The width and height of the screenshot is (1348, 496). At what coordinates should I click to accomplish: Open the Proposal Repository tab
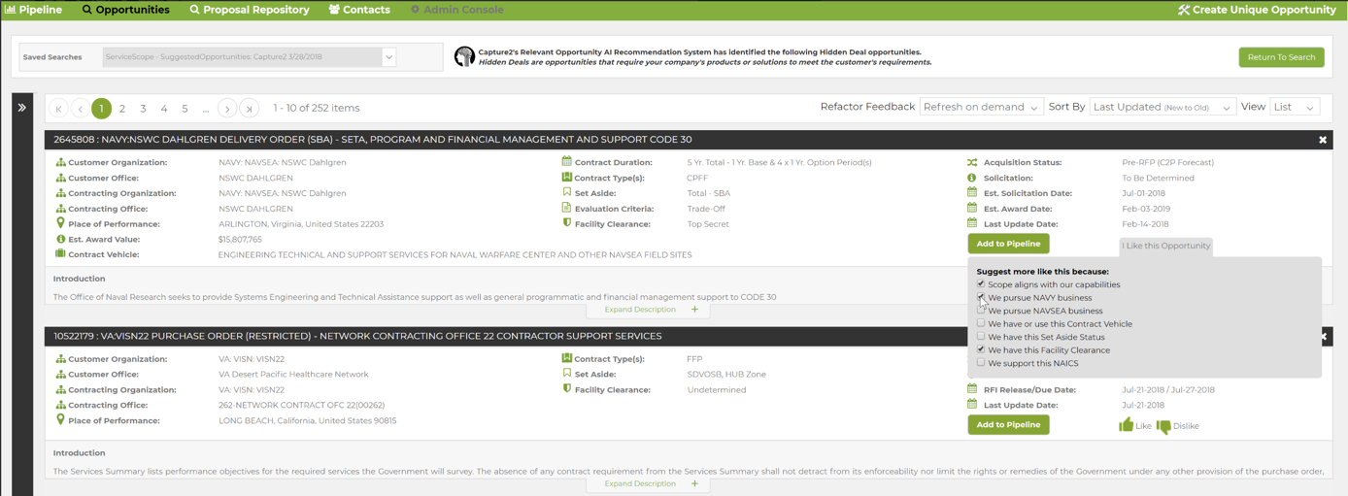250,10
